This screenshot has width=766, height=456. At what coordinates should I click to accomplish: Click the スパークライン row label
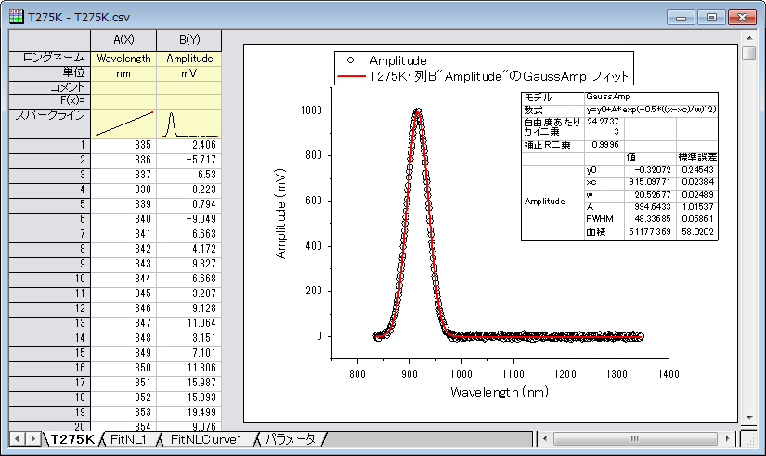point(50,124)
